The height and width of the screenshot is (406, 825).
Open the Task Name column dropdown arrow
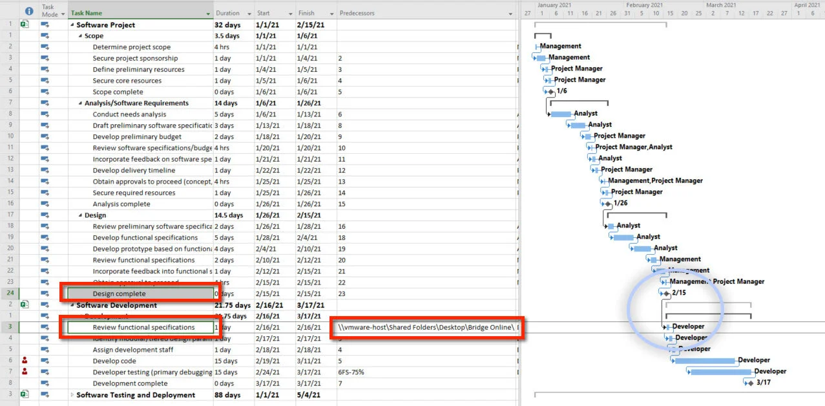coord(207,12)
